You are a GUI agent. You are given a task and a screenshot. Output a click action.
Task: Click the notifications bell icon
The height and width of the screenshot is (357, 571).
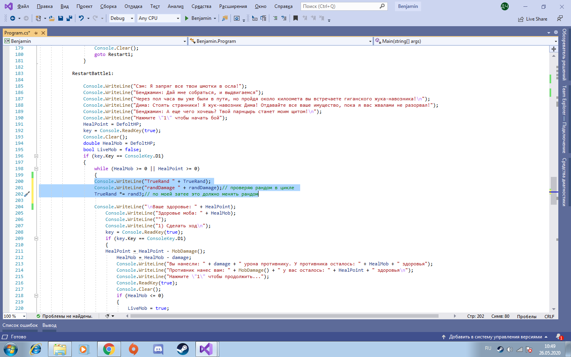click(559, 337)
